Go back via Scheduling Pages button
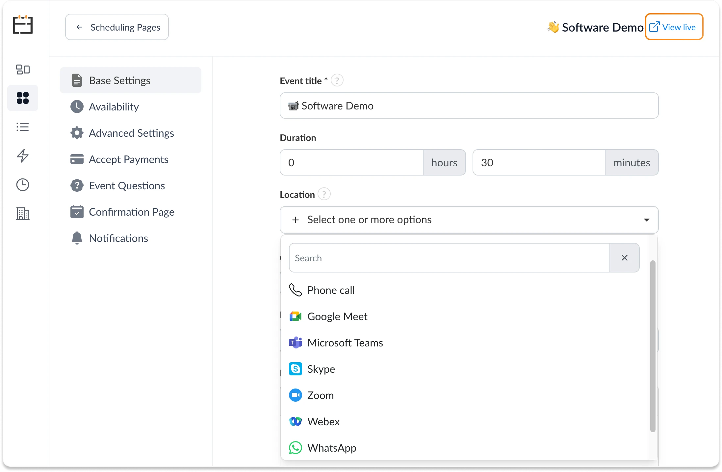Viewport: 722px width, 472px height. tap(117, 27)
